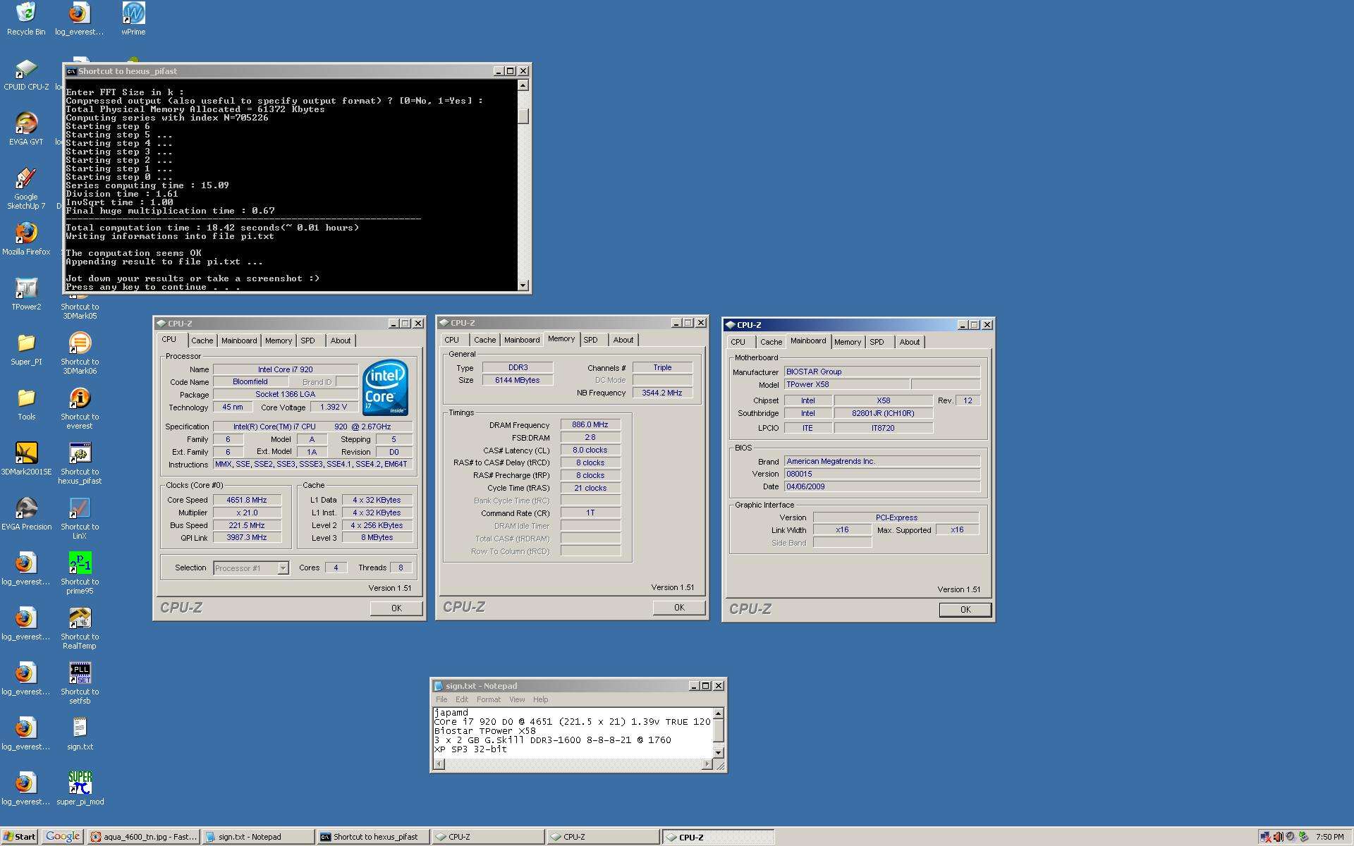The width and height of the screenshot is (1354, 846).
Task: Click the BIOS Date value 04/06/2009
Action: tap(882, 486)
